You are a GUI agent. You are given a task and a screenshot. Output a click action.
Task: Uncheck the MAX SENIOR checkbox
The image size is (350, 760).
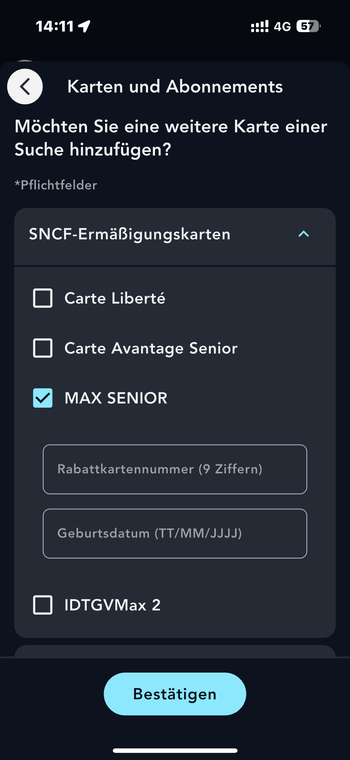coord(43,398)
